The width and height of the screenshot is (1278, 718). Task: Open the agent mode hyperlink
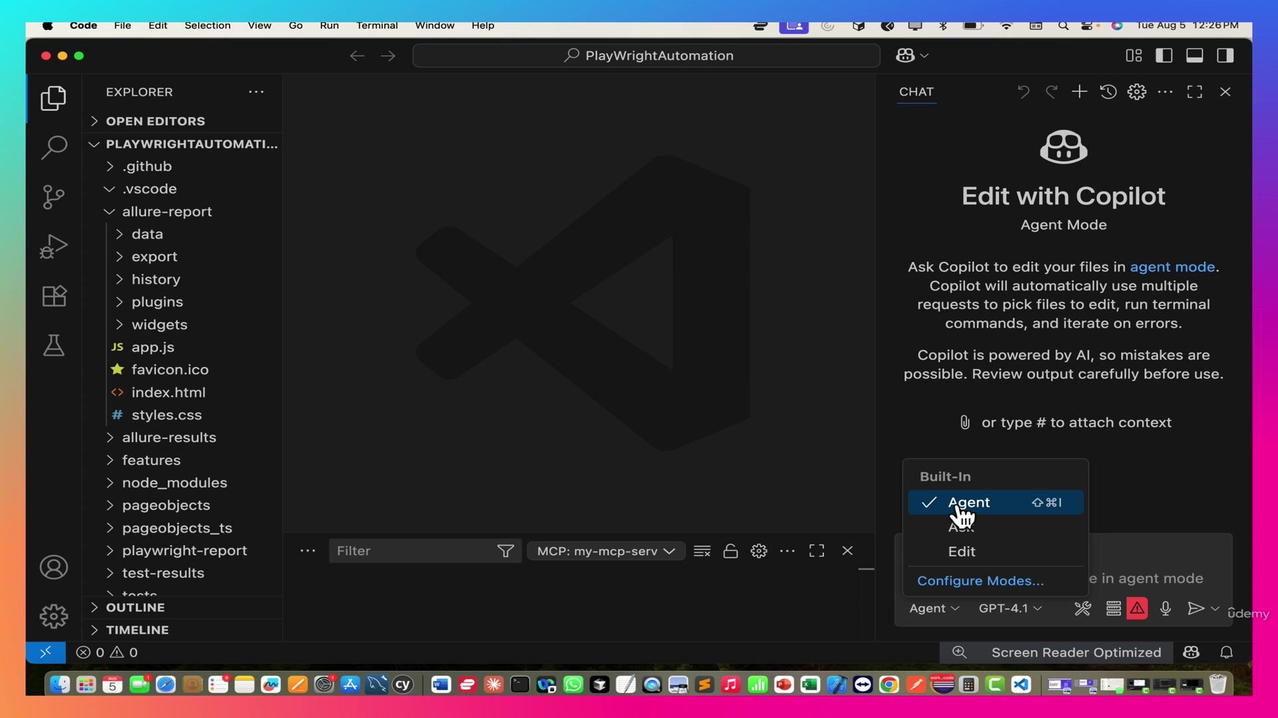pyautogui.click(x=1172, y=267)
